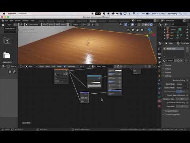This screenshot has height=143, width=190.
Task: Click the red X axis on navigation gizmo
Action: [x=154, y=35]
